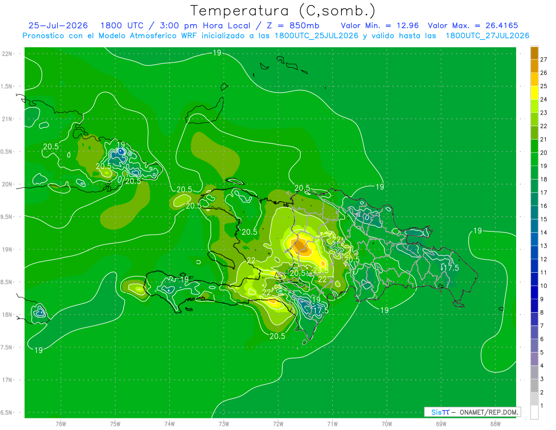This screenshot has width=556, height=430.
Task: Pick the orange legend swatch between 26 and 27
Action: (534, 66)
